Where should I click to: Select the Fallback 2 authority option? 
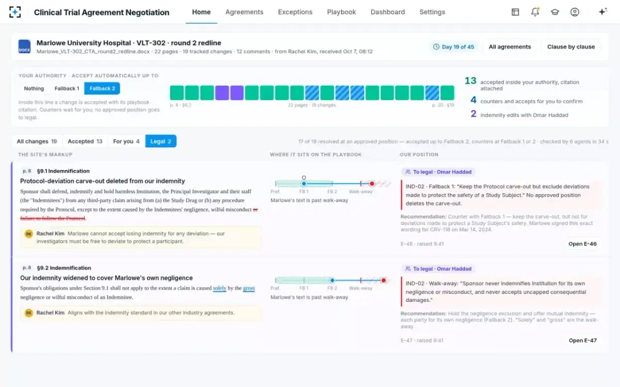[102, 88]
